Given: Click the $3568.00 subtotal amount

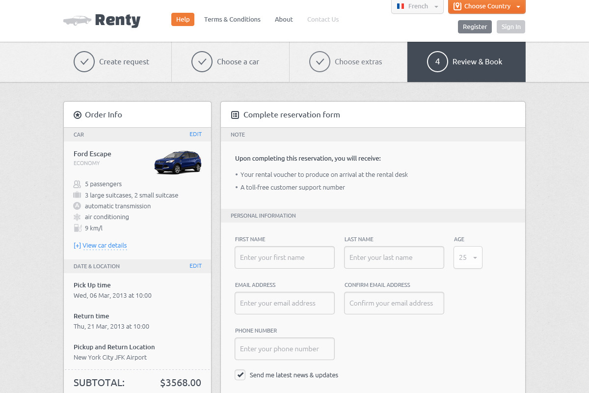Looking at the screenshot, I should [181, 383].
